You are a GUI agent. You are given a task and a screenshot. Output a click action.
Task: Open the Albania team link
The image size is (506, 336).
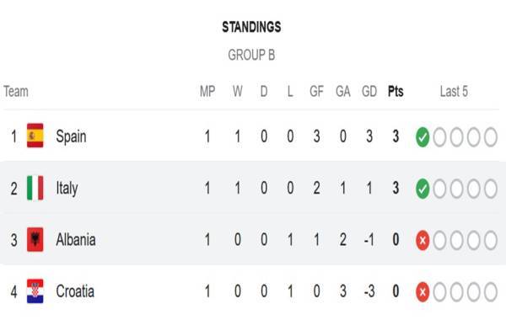(x=76, y=240)
